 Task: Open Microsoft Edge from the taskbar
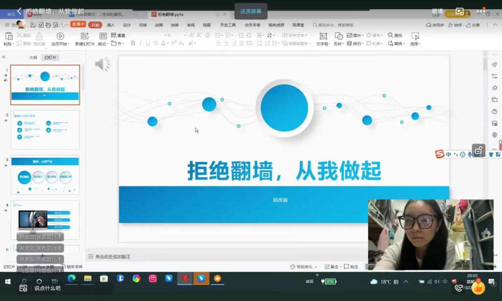tap(72, 278)
